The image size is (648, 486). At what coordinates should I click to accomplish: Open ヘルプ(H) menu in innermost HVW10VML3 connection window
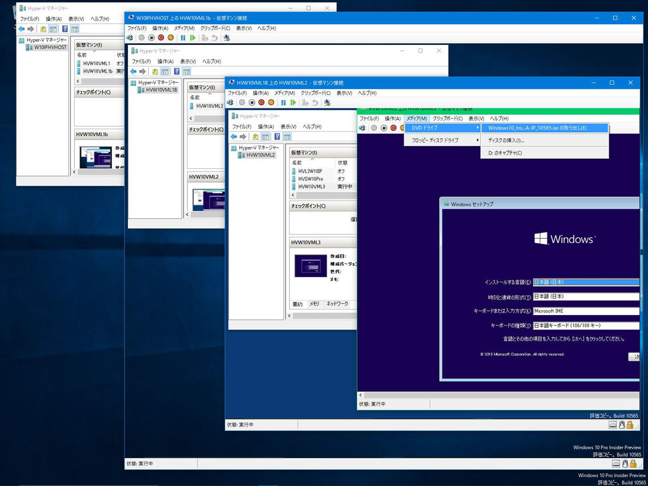(499, 118)
